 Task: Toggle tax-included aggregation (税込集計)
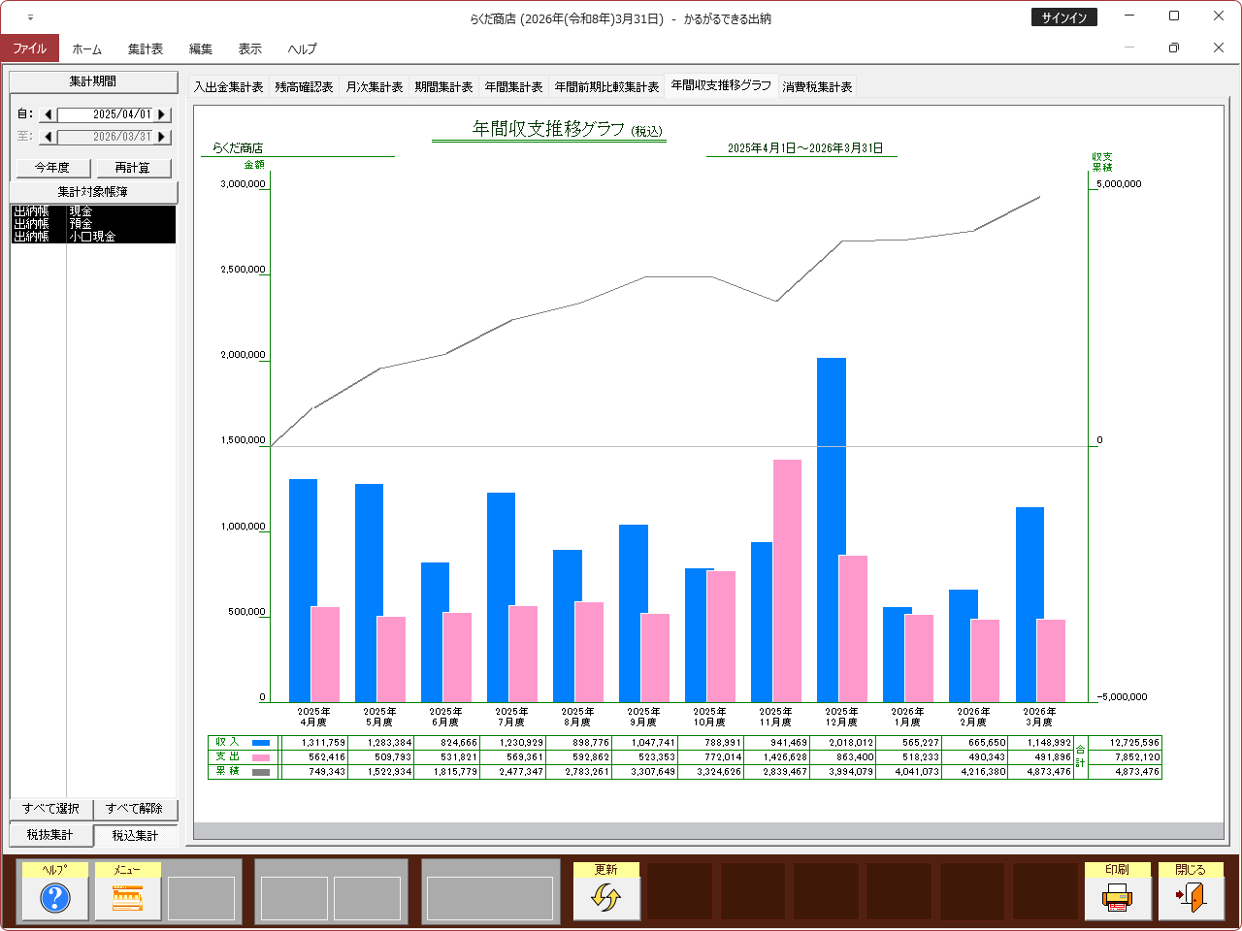tap(135, 835)
